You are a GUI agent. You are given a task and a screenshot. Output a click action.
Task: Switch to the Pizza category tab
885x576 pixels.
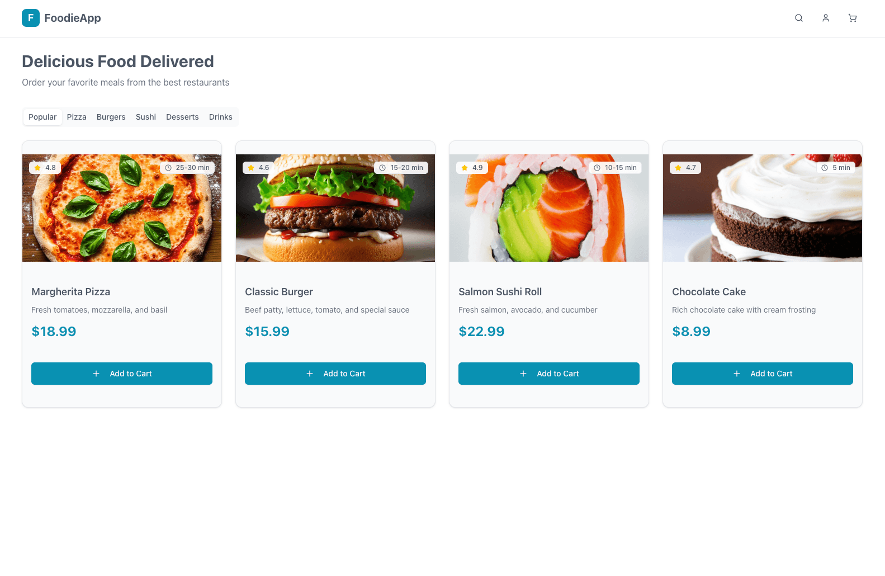76,117
